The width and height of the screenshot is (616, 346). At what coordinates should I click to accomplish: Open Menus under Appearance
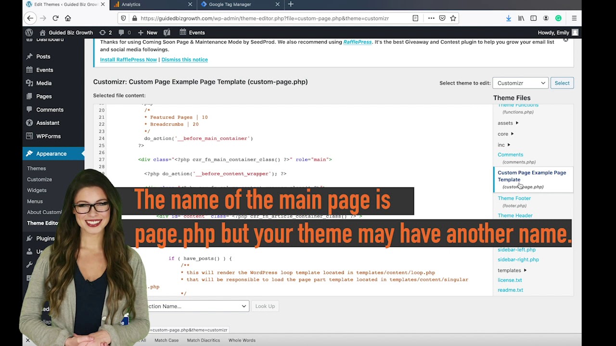pos(35,202)
